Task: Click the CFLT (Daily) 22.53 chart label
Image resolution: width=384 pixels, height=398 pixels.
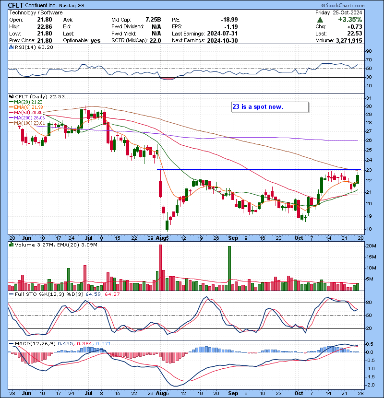Action: [40, 96]
